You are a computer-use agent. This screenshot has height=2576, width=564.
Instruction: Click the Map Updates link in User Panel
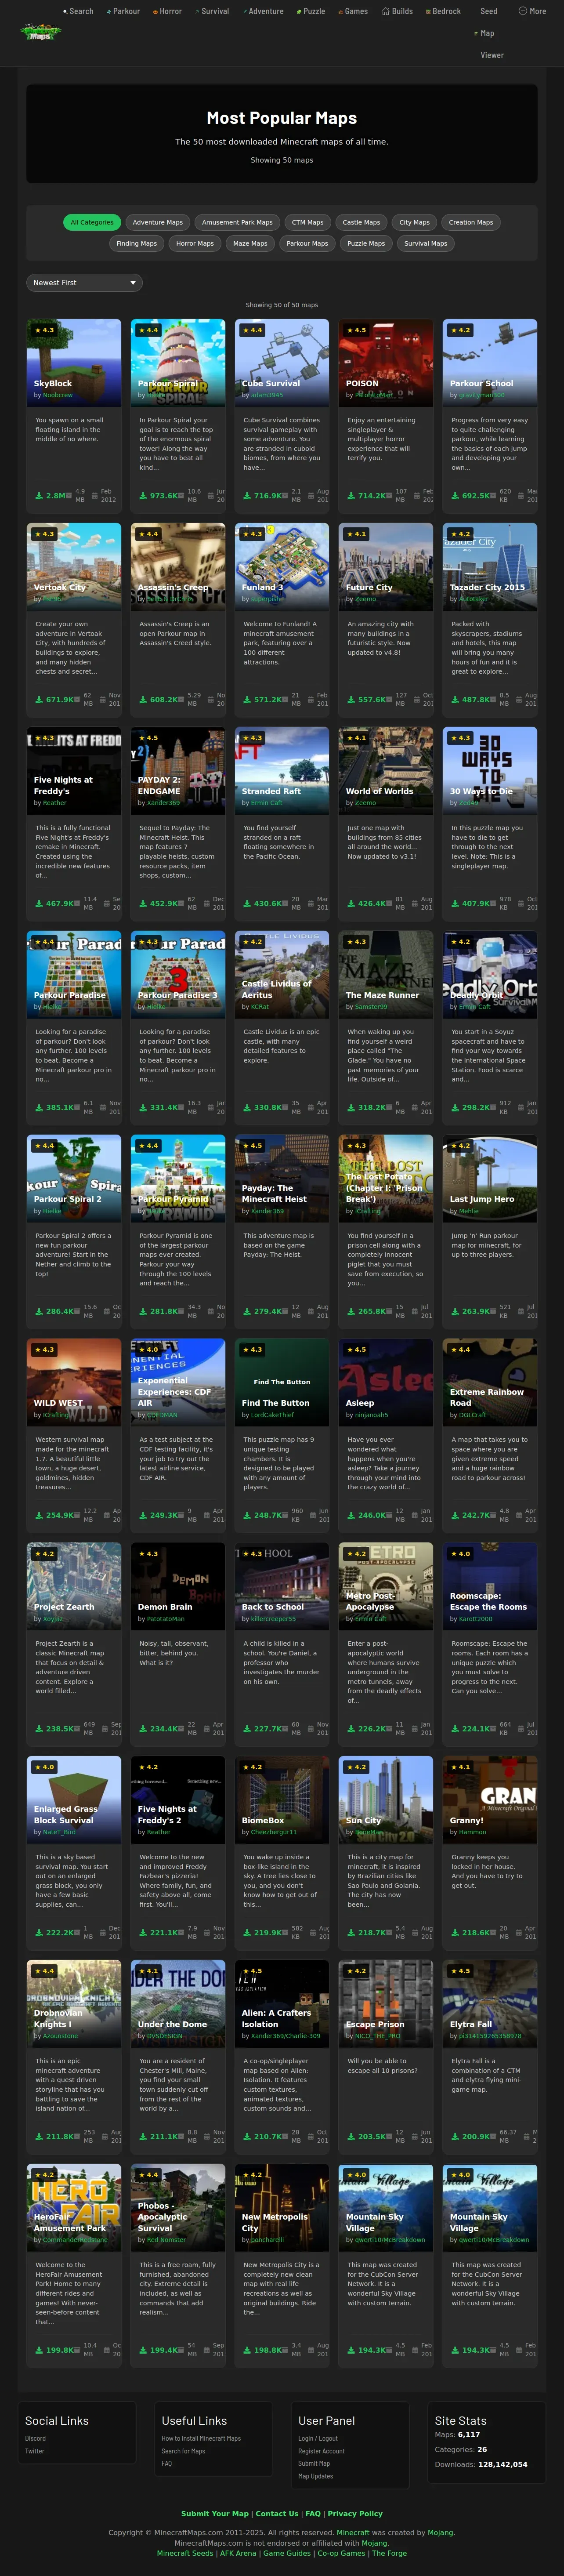[x=316, y=2476]
